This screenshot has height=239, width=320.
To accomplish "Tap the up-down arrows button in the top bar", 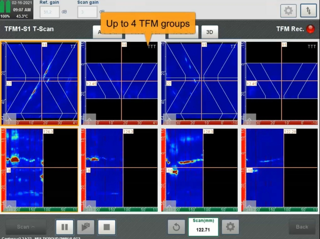I will (x=309, y=11).
